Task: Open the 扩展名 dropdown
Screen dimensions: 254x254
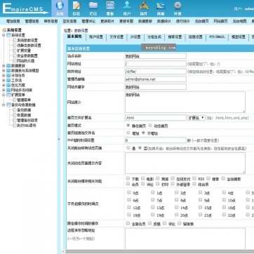Action: click(196, 118)
